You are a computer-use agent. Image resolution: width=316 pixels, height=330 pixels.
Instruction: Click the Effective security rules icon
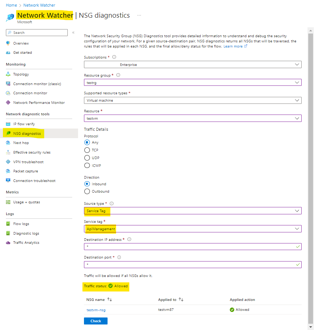point(8,152)
